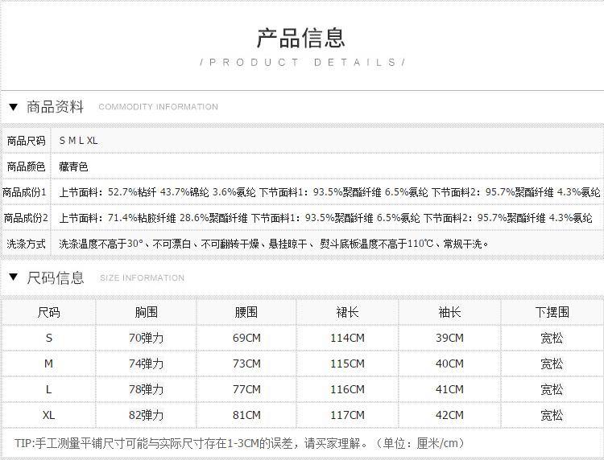Click the TIP measurement note text
This screenshot has height=460, width=604.
[x=239, y=443]
